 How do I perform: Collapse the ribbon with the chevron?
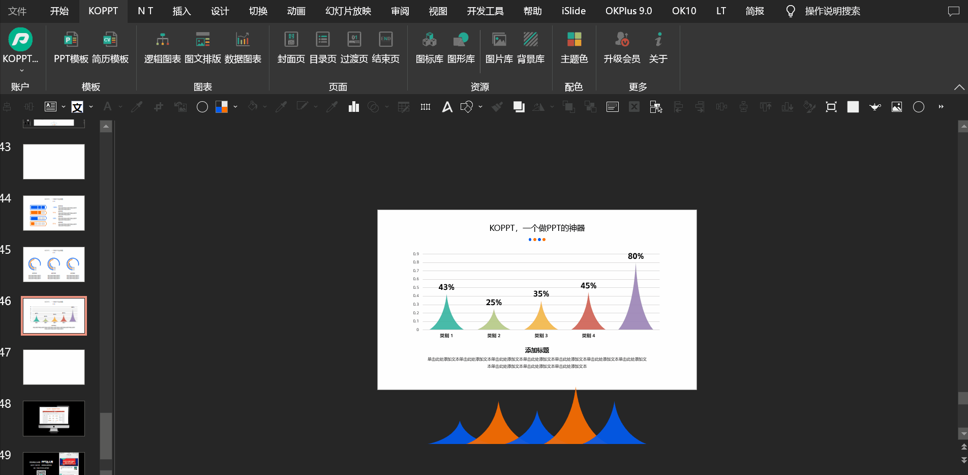pyautogui.click(x=959, y=87)
